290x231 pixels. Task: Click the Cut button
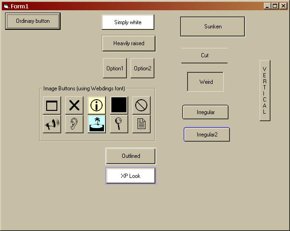click(204, 55)
